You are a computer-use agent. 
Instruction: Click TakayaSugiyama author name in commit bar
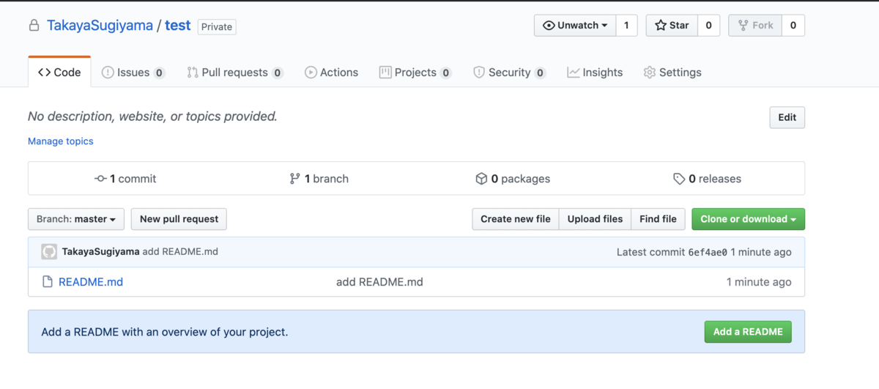point(100,251)
